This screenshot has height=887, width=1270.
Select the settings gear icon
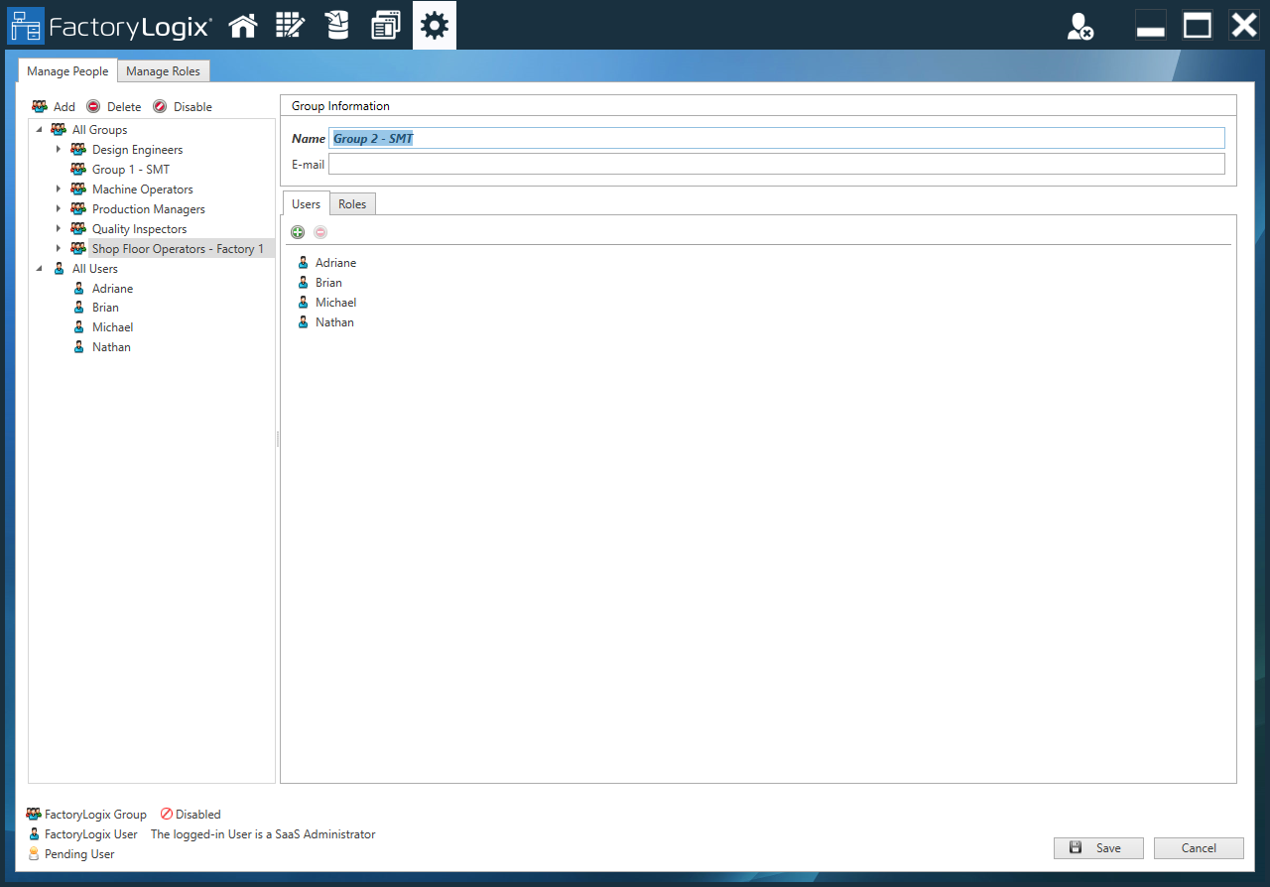click(x=435, y=26)
